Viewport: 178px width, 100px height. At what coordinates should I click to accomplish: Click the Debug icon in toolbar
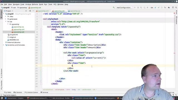coord(138,7)
